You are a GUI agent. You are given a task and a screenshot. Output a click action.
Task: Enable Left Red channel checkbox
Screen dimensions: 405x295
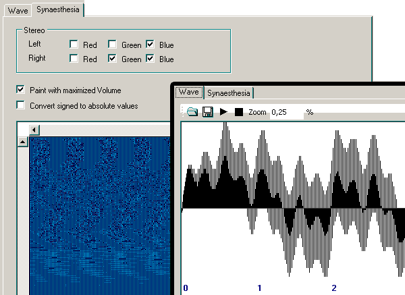point(74,44)
